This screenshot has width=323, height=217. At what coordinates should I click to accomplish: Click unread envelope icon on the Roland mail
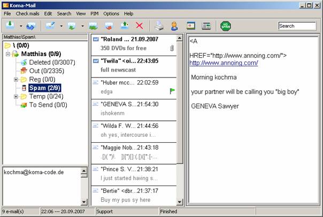(x=96, y=39)
